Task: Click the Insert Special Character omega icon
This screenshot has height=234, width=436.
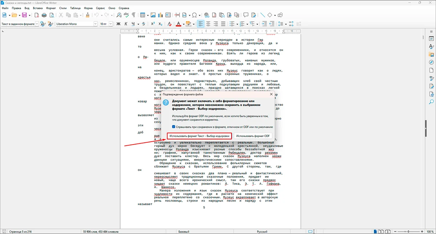Action: tap(194, 15)
